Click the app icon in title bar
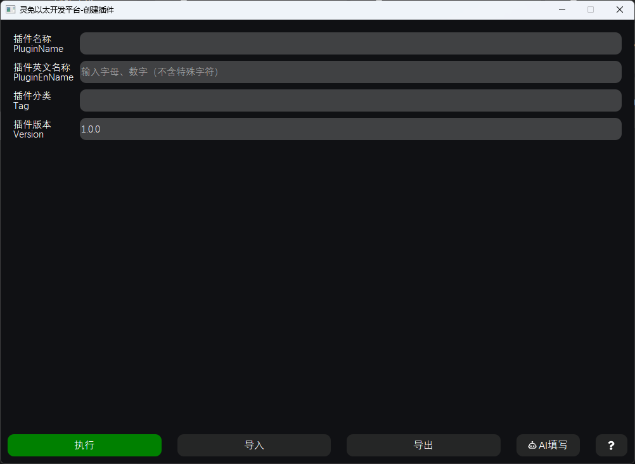This screenshot has width=635, height=464. (11, 10)
